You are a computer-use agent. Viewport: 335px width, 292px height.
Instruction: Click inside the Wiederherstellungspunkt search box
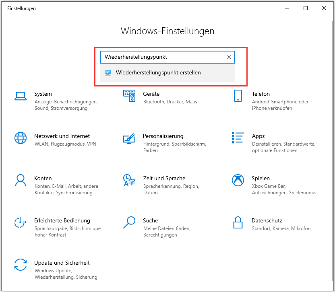coord(161,57)
